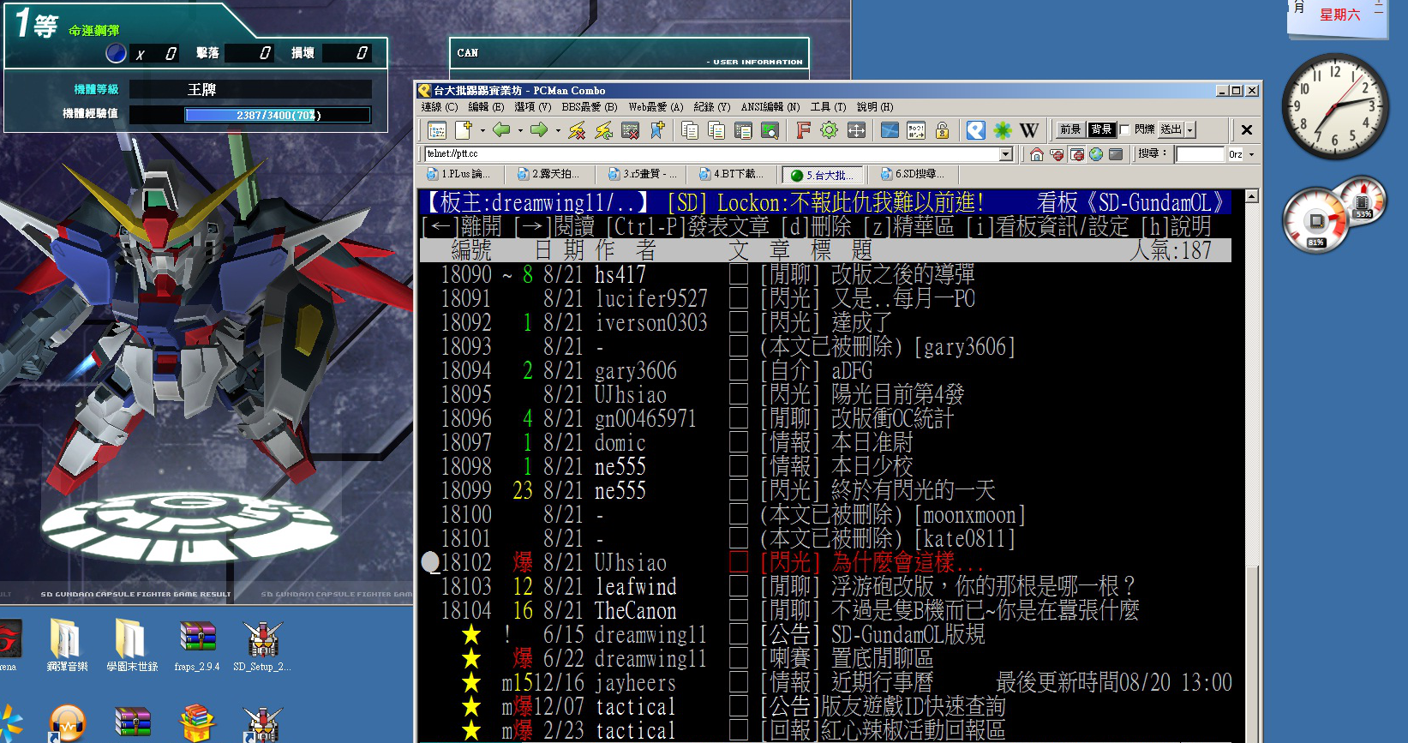Disconnect using the lightning icon with red X
This screenshot has width=1408, height=743.
[577, 130]
